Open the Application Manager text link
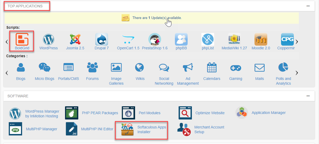Viewport: 319px width, 144px height. pyautogui.click(x=269, y=113)
